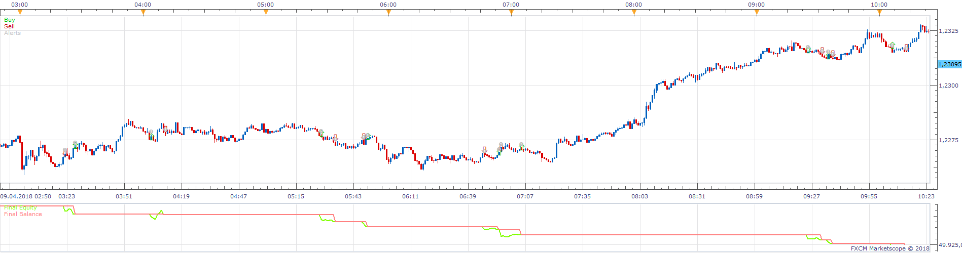This screenshot has height=253, width=963.
Task: Select the orange marker at 03:00
Action: click(20, 13)
